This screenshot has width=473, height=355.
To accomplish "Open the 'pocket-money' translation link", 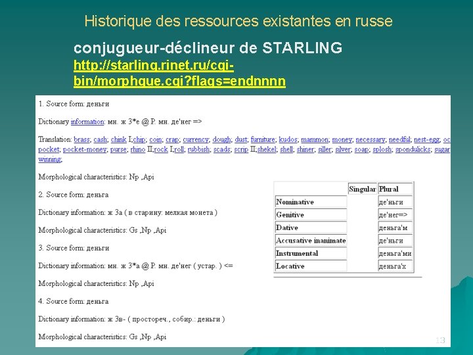I will pos(85,149).
